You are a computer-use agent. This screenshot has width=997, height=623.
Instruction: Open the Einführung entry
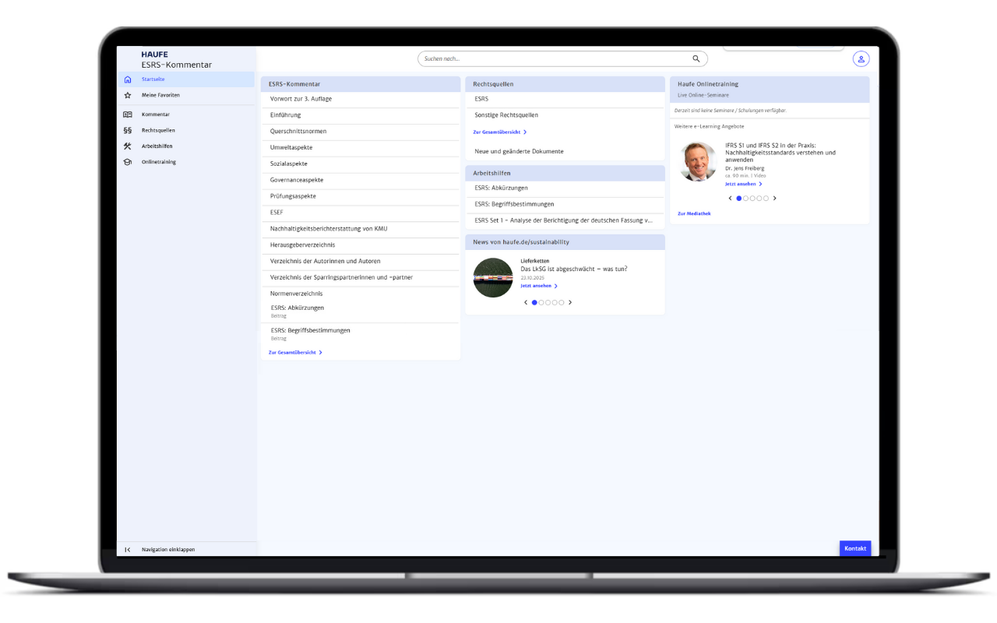pyautogui.click(x=361, y=115)
